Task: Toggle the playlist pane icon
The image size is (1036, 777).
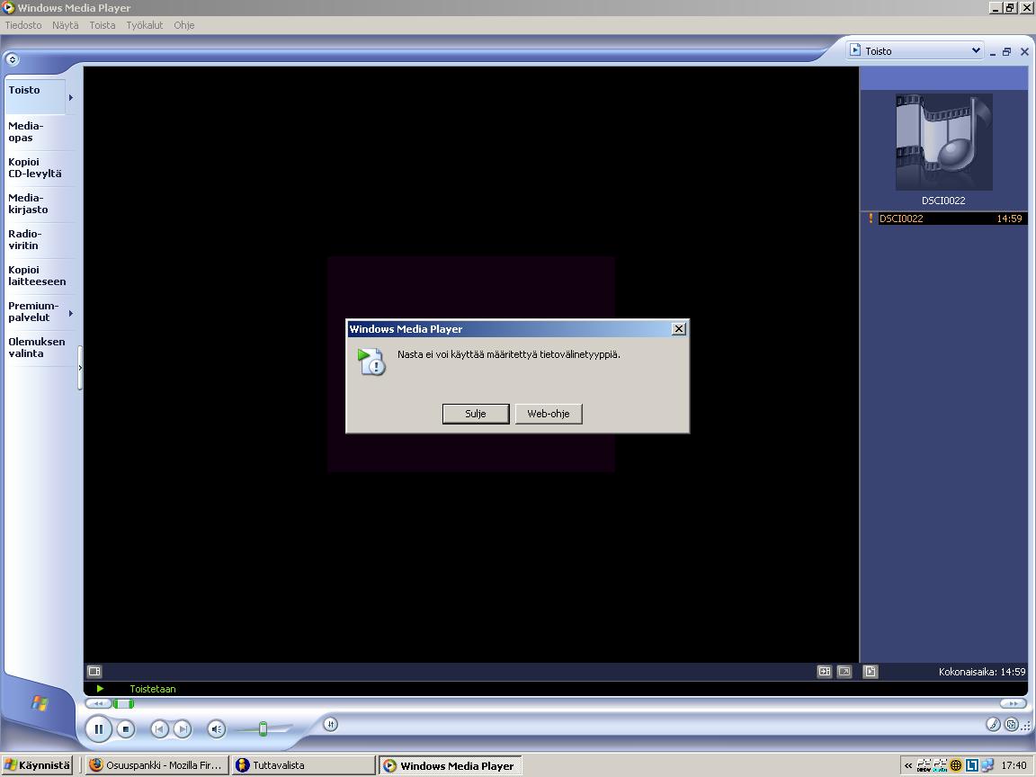Action: tap(870, 671)
